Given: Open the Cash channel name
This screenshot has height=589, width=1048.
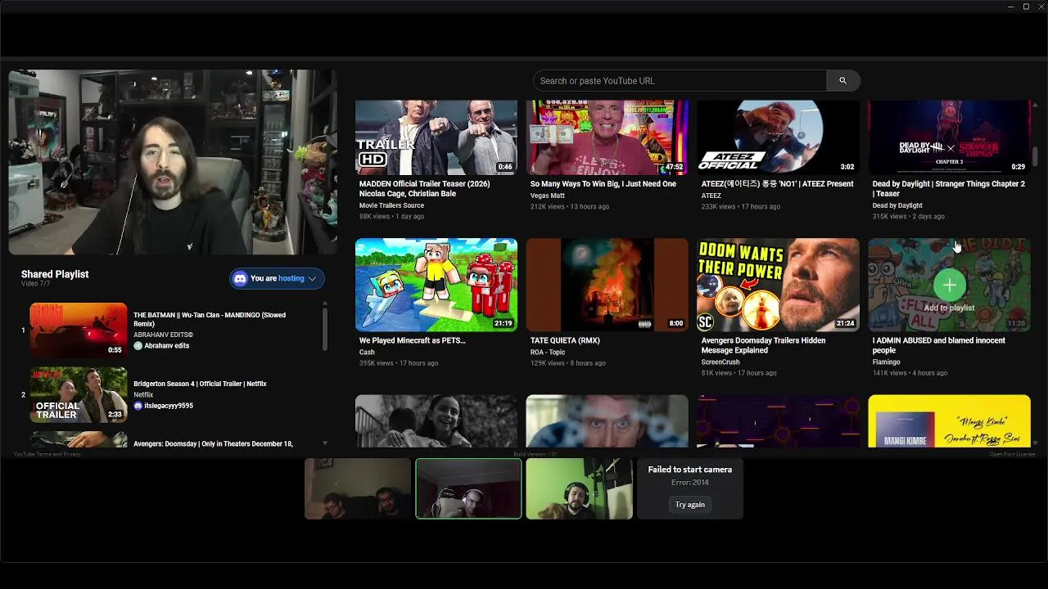Looking at the screenshot, I should pyautogui.click(x=367, y=352).
